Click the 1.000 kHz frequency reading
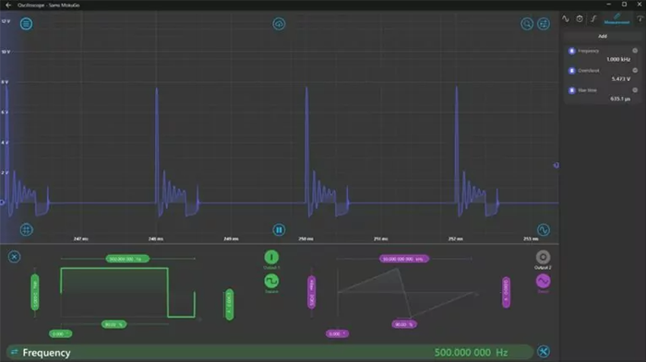Image resolution: width=646 pixels, height=362 pixels. (618, 59)
